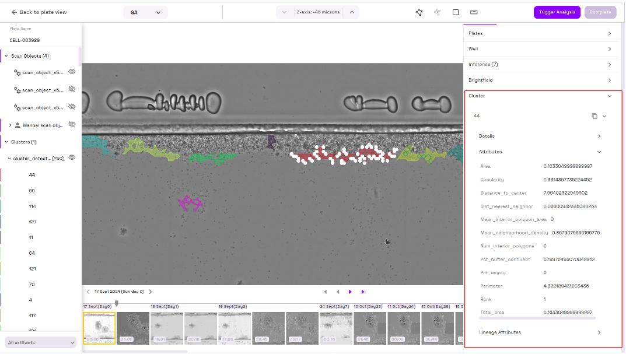The height and width of the screenshot is (354, 626).
Task: Activate the ruler measurement tool
Action: click(x=474, y=12)
